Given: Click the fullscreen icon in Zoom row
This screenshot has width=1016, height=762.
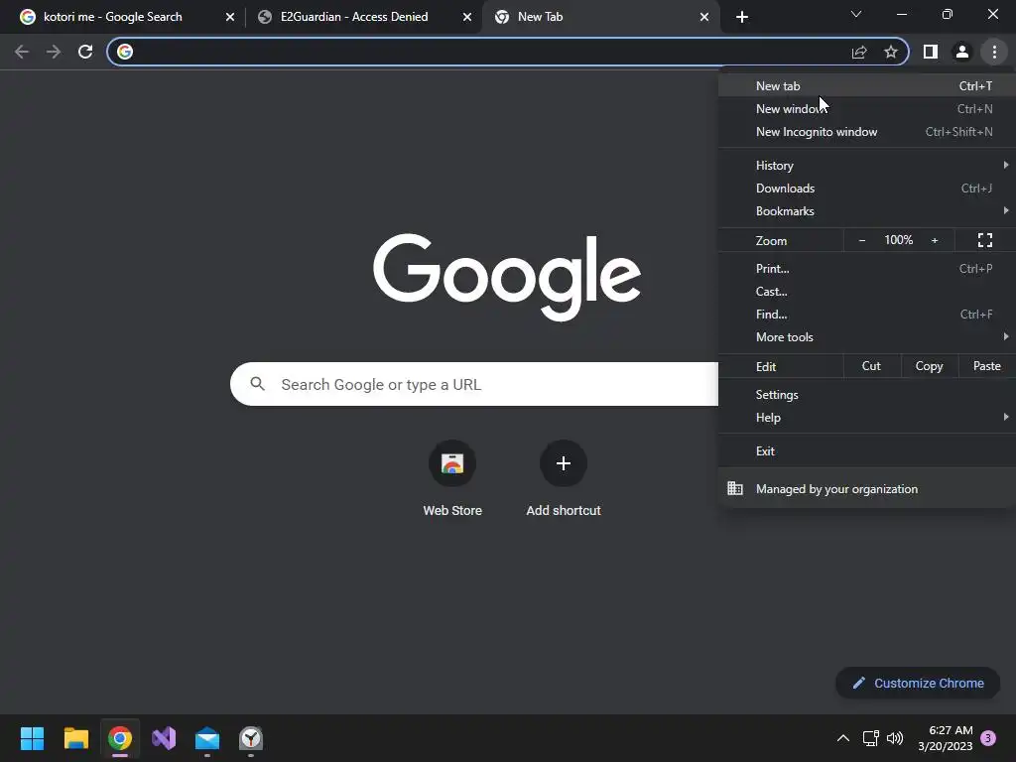Looking at the screenshot, I should 985,240.
